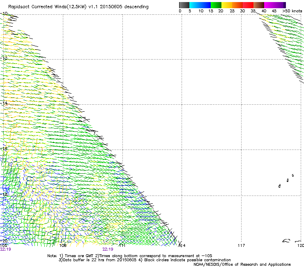Click the '-18' latitude axis label

pyautogui.click(x=4, y=194)
